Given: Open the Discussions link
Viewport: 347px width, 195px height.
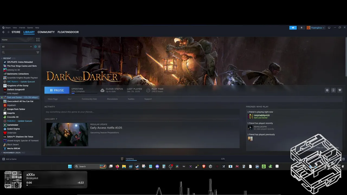Looking at the screenshot, I should (x=112, y=99).
